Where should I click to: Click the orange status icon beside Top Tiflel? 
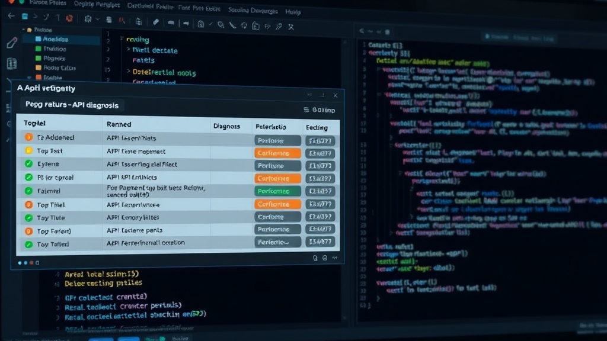tap(28, 204)
